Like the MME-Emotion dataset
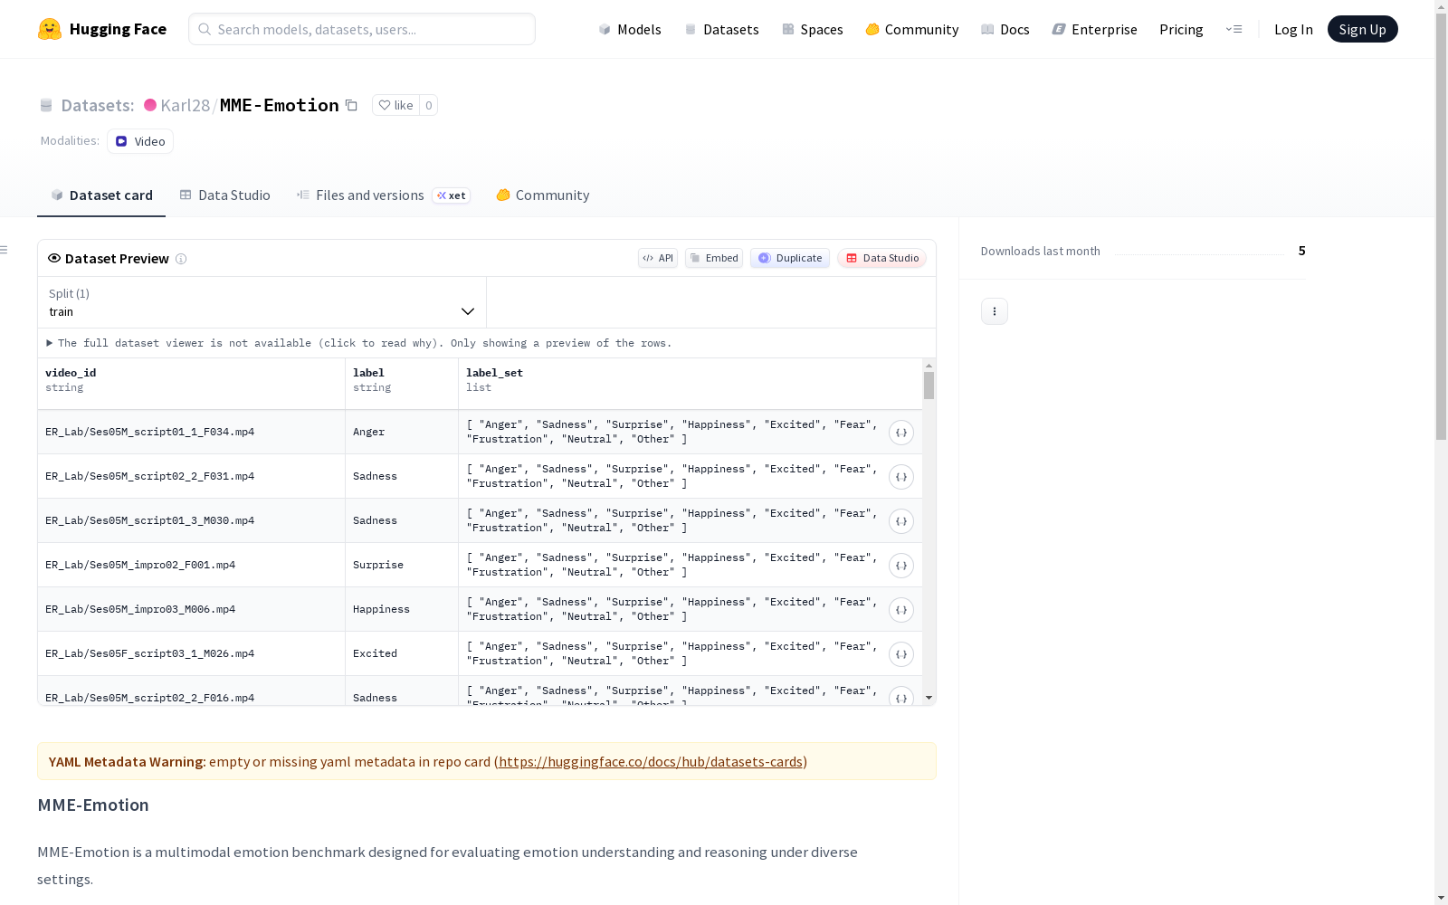 (395, 105)
